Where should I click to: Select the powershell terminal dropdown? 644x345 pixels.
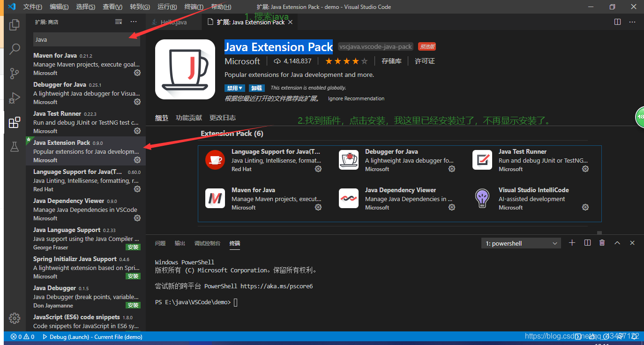[x=521, y=243]
